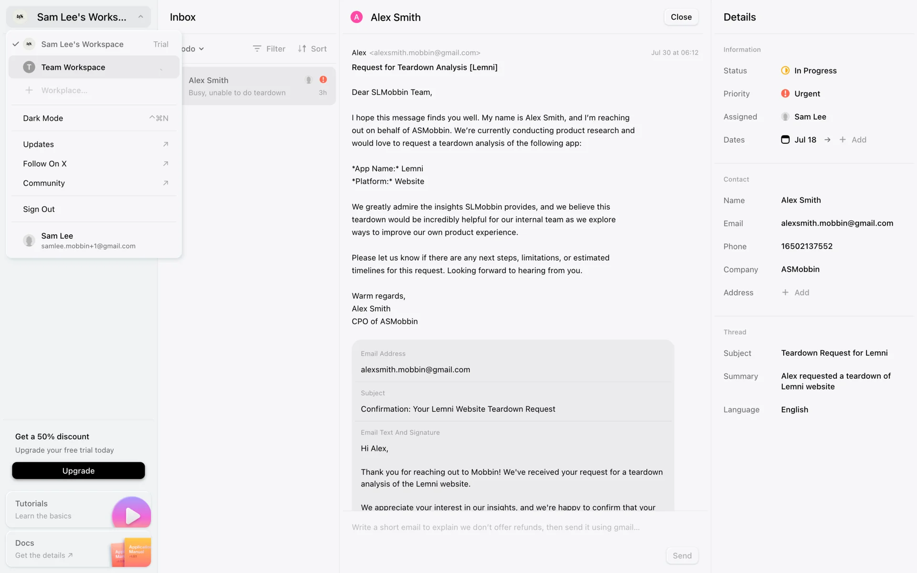Image resolution: width=917 pixels, height=573 pixels.
Task: Open the Urgent priority dropdown
Action: coord(807,94)
